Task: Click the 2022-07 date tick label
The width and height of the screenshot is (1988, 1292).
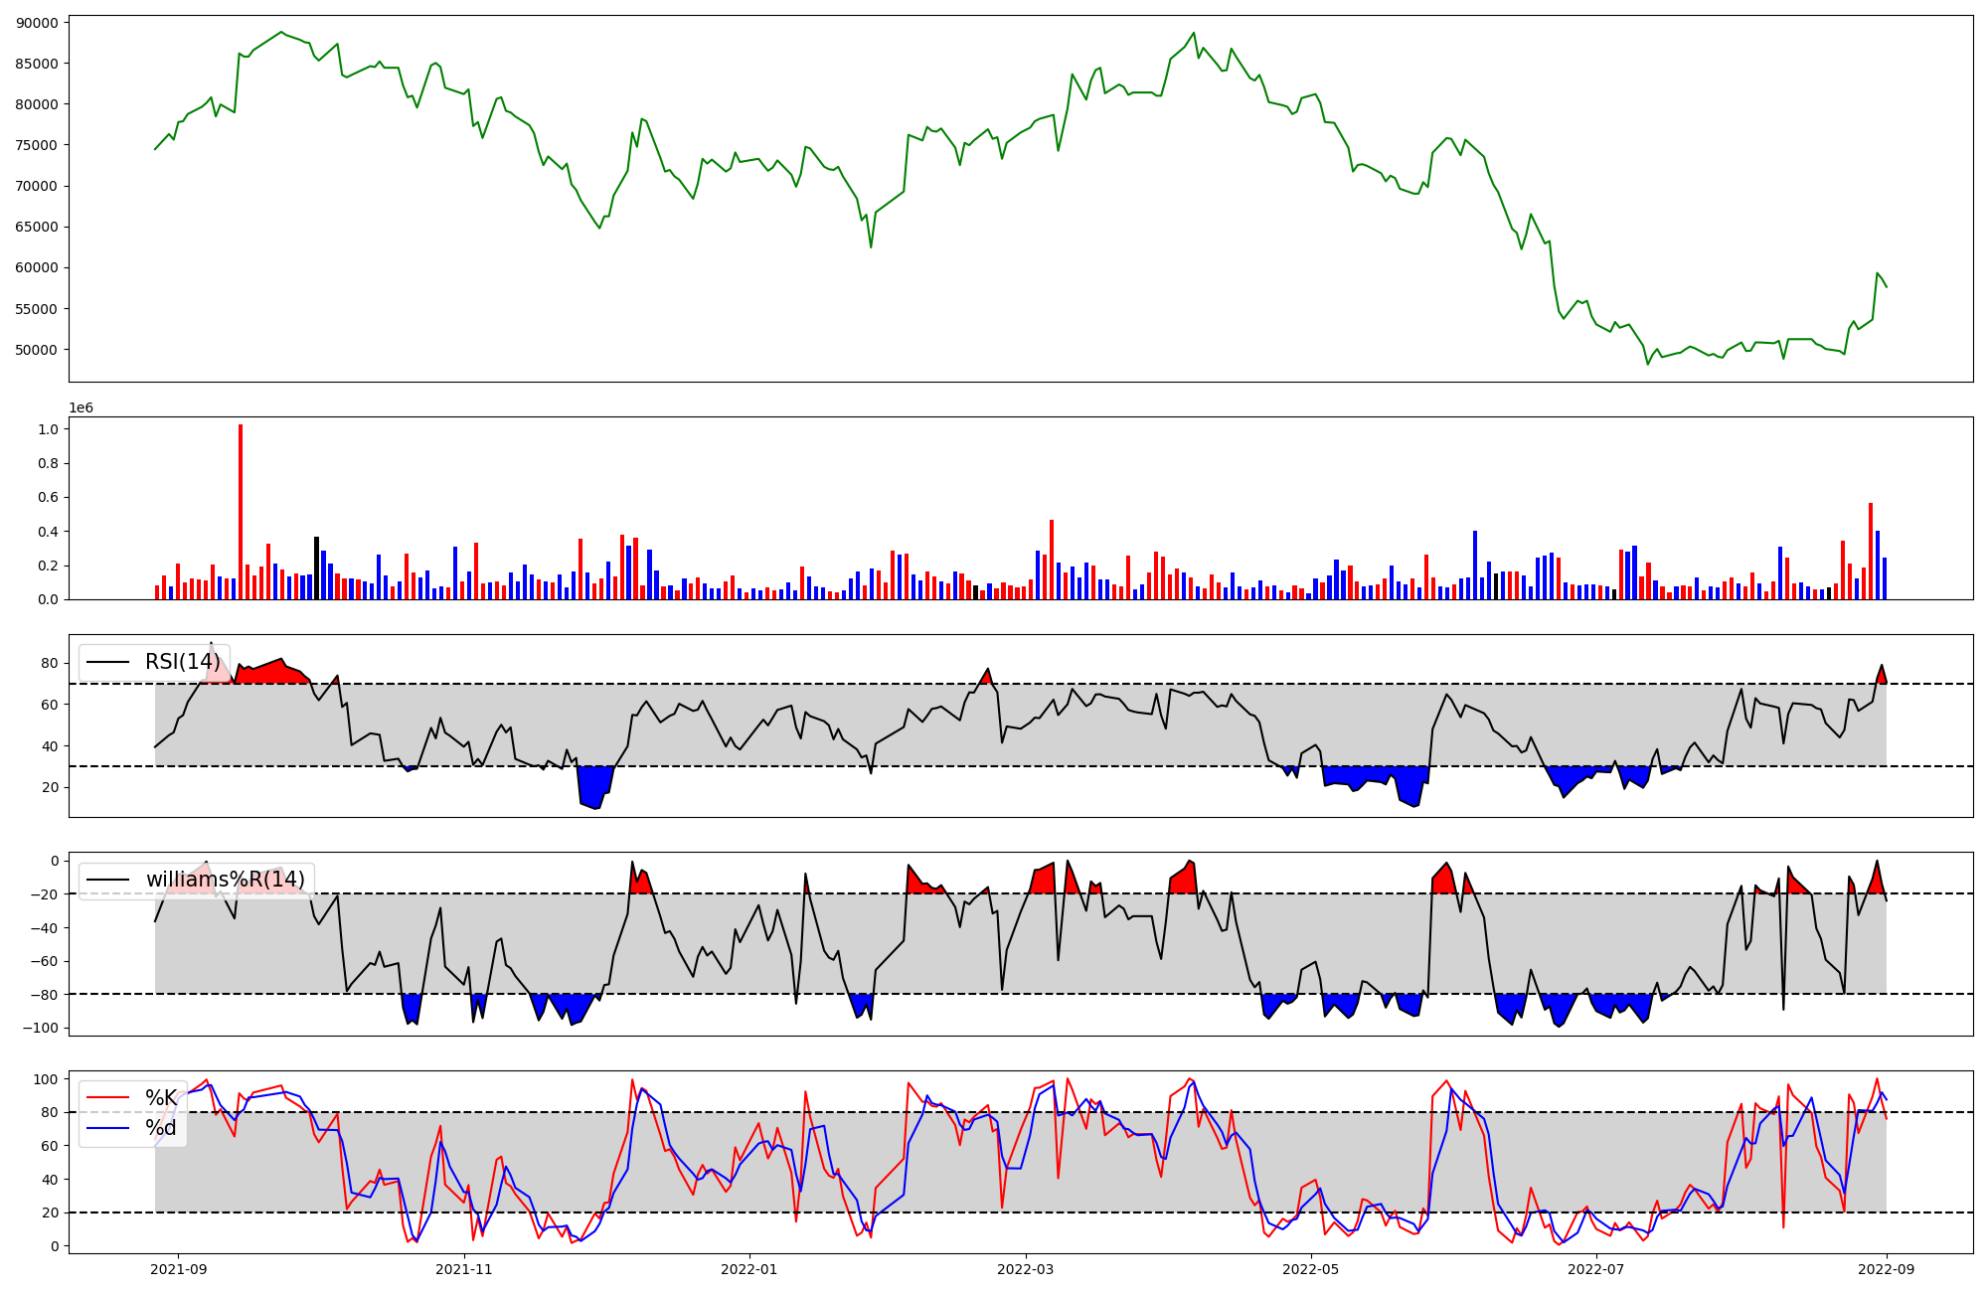Action: (x=1596, y=1269)
